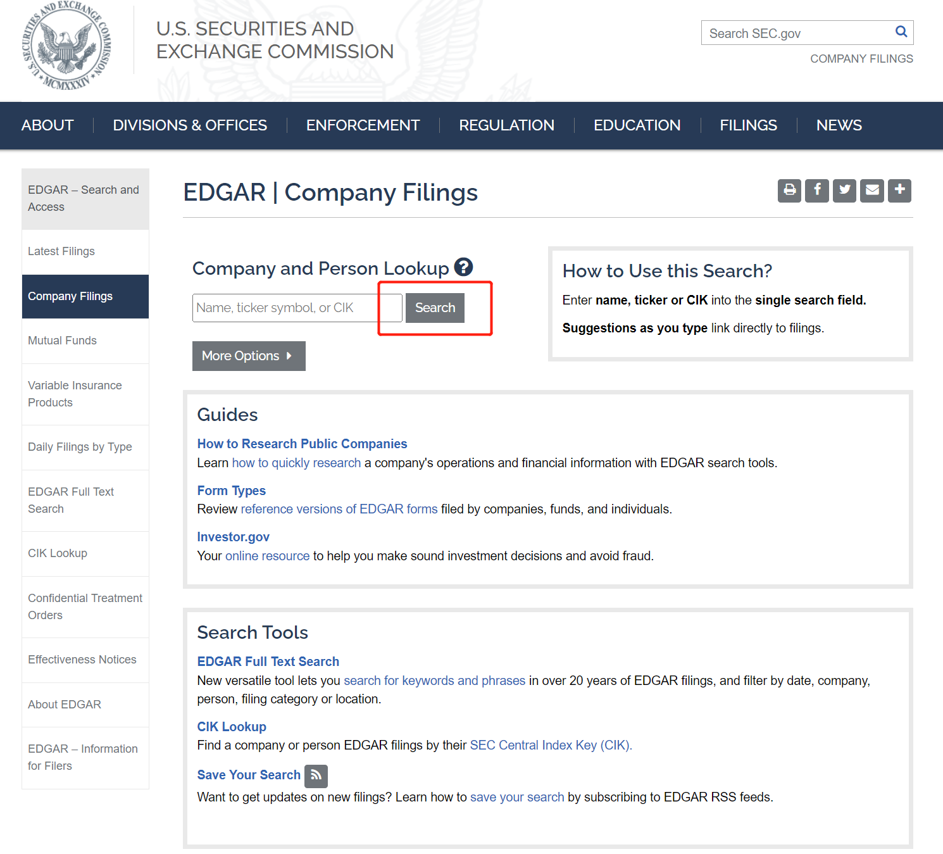Open the plus more-sharing icon
943x854 pixels.
click(x=899, y=191)
